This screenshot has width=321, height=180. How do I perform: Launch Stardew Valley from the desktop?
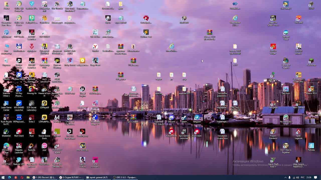[286, 35]
